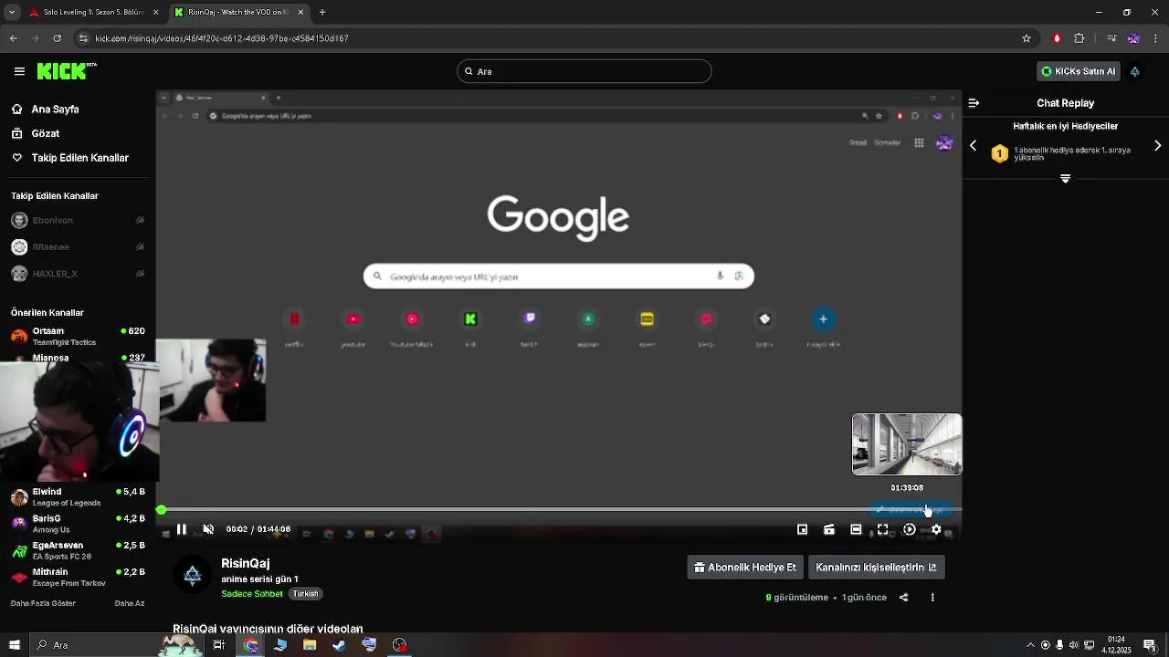Open RisinQaj channel avatar
1169x657 pixels.
193,575
